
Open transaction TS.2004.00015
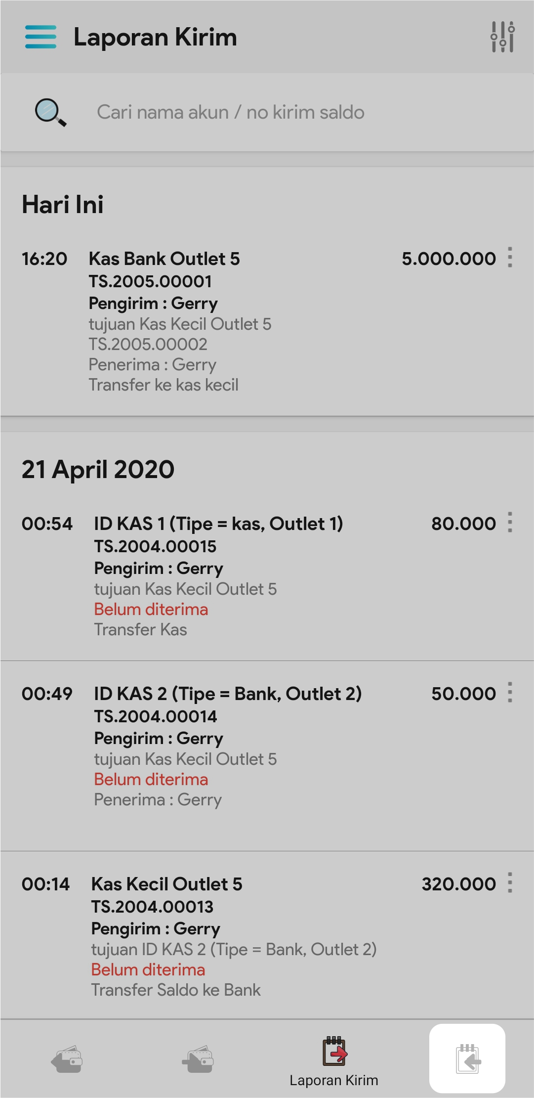coord(155,547)
